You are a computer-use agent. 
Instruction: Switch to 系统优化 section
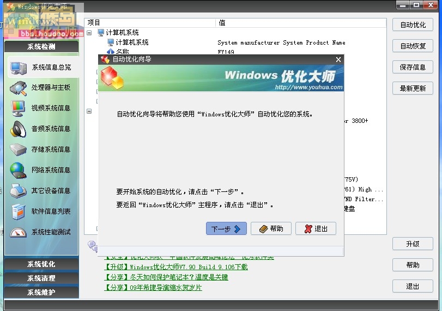point(41,264)
